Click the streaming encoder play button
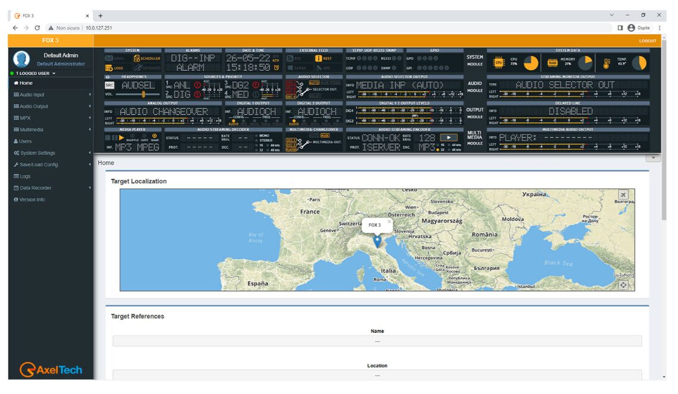 pos(448,137)
